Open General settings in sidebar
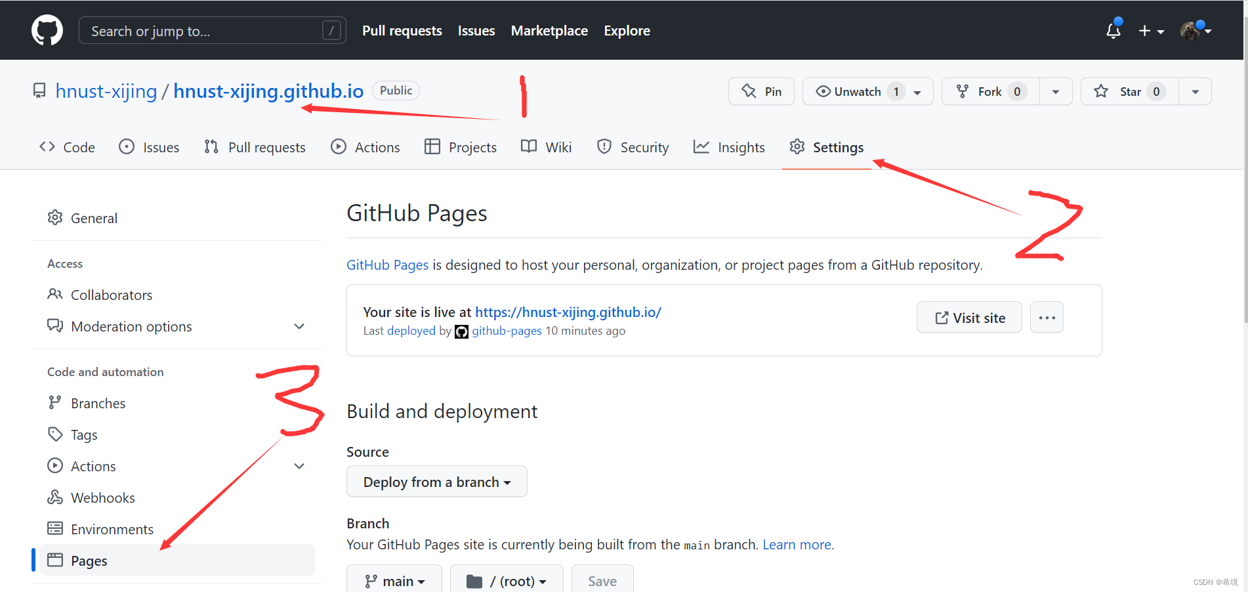 pyautogui.click(x=177, y=218)
